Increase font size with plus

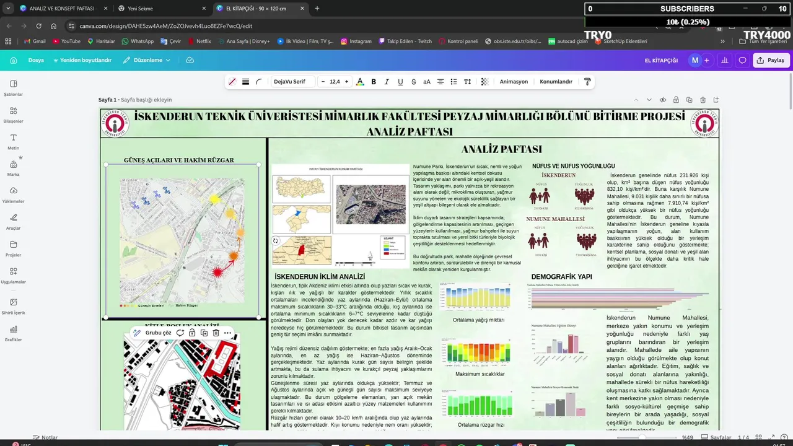346,82
